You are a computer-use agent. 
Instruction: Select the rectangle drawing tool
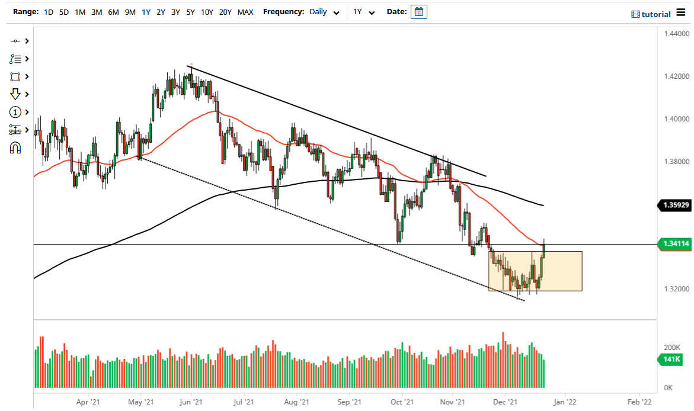(x=16, y=76)
